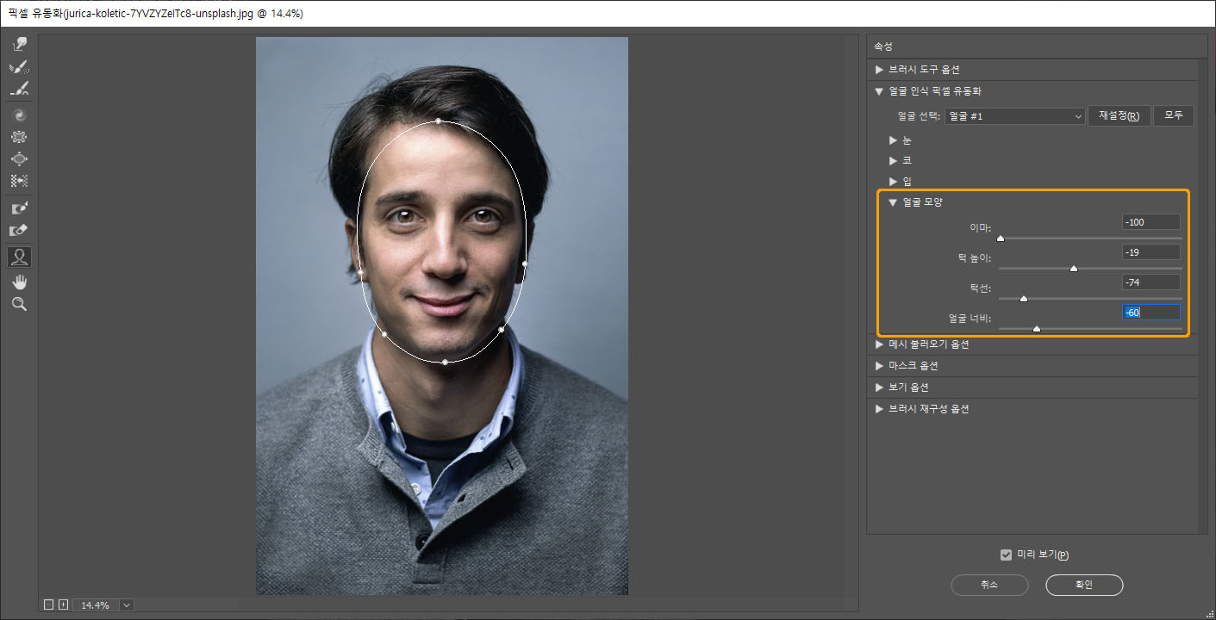Toggle the 미리 보기 checkbox
Viewport: 1216px width, 620px height.
tap(1005, 555)
